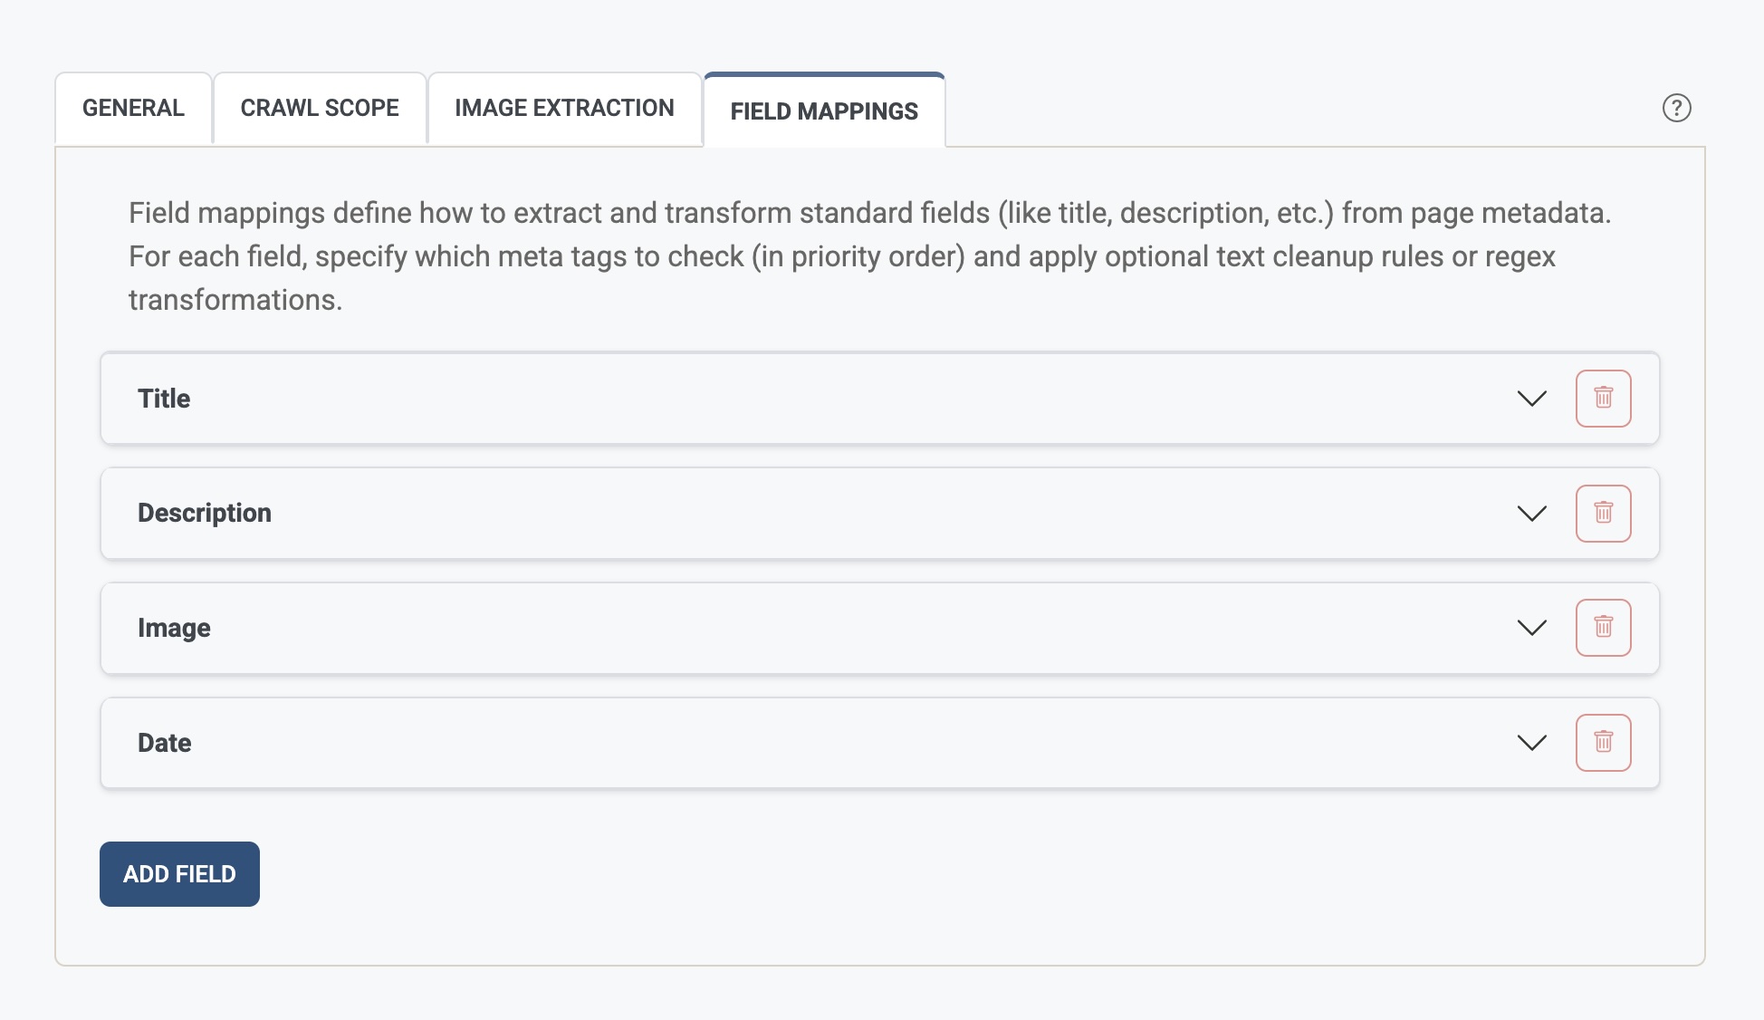Viewport: 1764px width, 1020px height.
Task: Click the Image field label
Action: [x=174, y=628]
